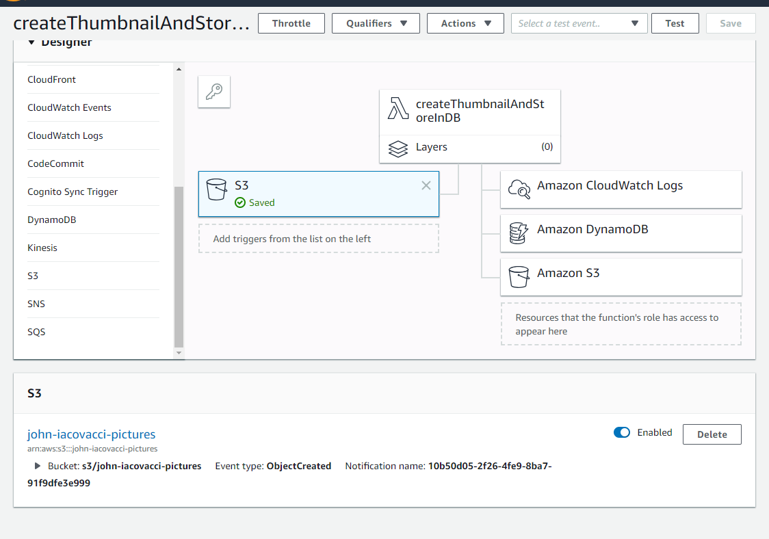Select the Amazon DynamoDB resource card
The image size is (769, 539).
621,233
